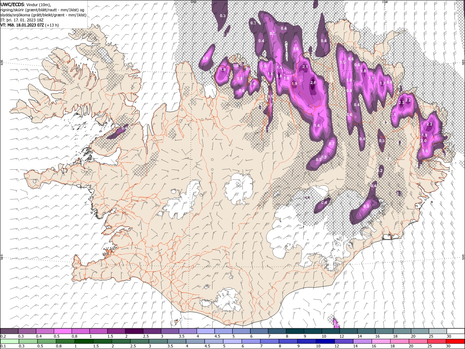Select the valid time line 'VT: Mið. 18.01.2023 07Z'
This screenshot has height=349, width=465.
(23, 25)
